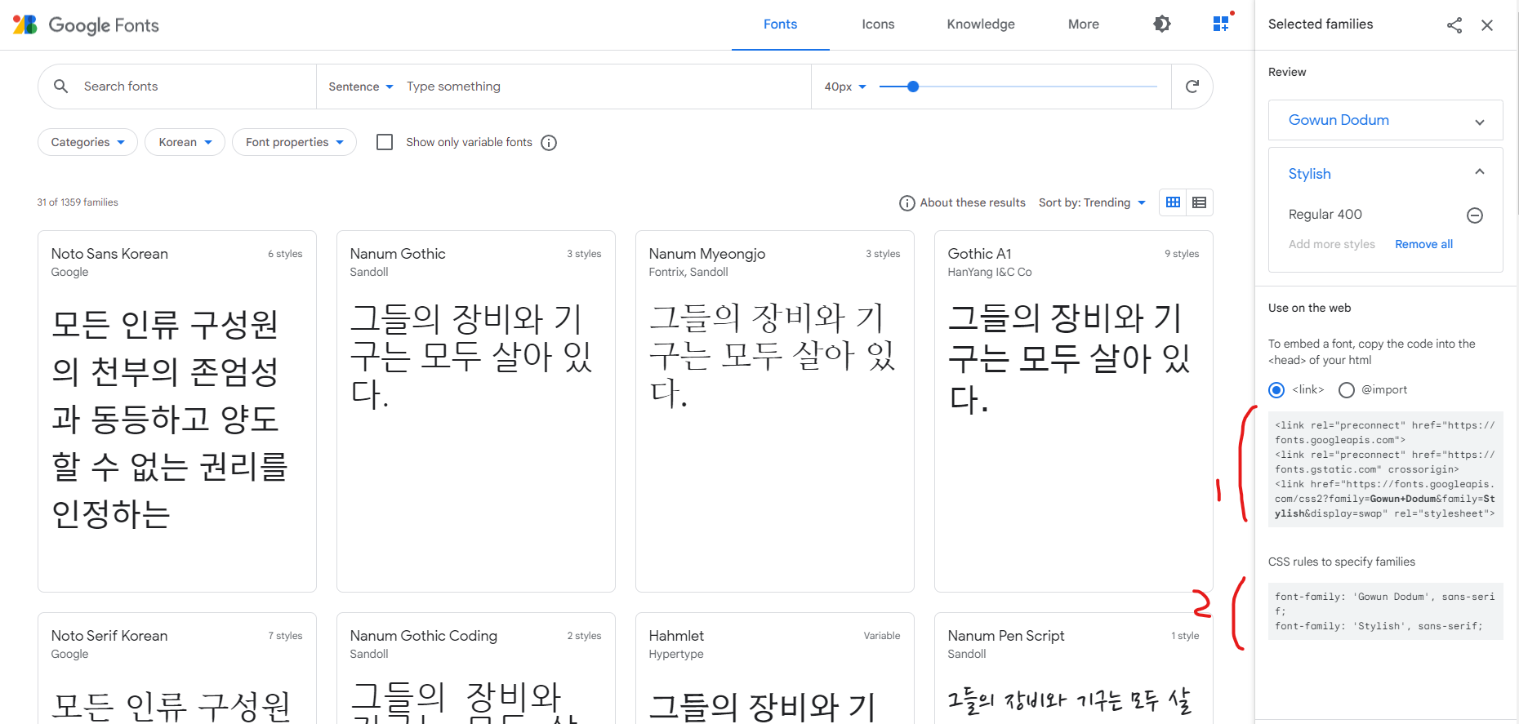Screen dimensions: 1519x724
Task: Open the Icons tab
Action: pos(878,24)
